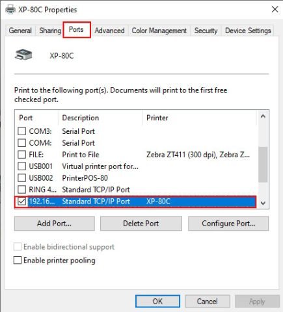Viewport: 283px width, 312px height.
Task: Click the printer icon in the title bar
Action: [x=10, y=10]
